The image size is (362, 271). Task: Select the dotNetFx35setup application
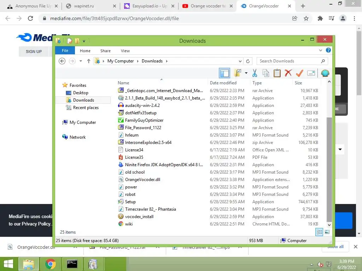click(x=141, y=113)
